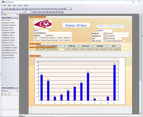Open the font name dropdown
The height and width of the screenshot is (117, 143).
tap(23, 12)
